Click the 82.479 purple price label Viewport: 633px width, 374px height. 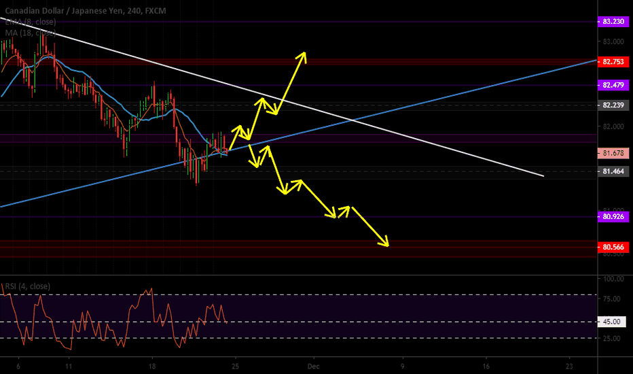click(x=613, y=85)
